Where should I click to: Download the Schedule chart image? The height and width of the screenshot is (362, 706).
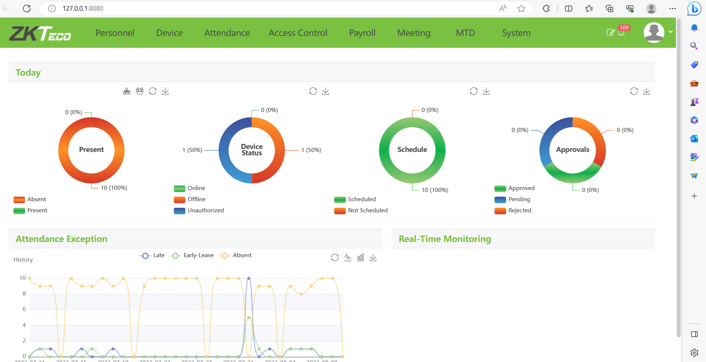click(486, 91)
